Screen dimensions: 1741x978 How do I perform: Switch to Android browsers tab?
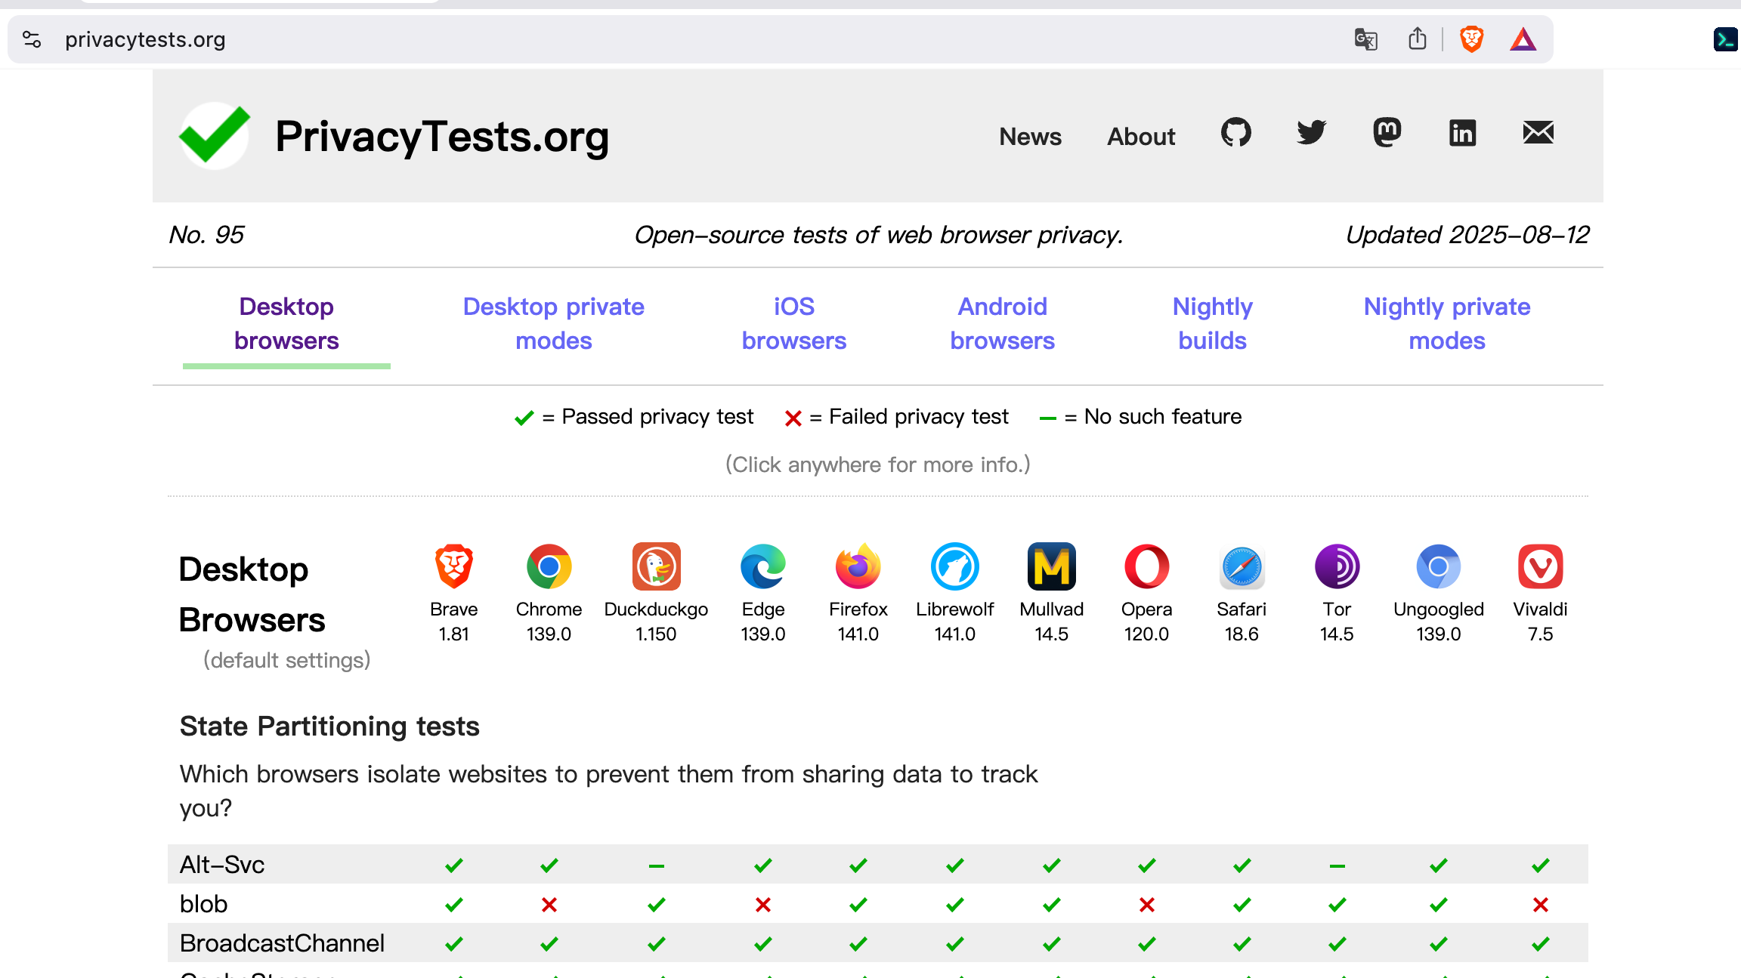click(x=1002, y=324)
